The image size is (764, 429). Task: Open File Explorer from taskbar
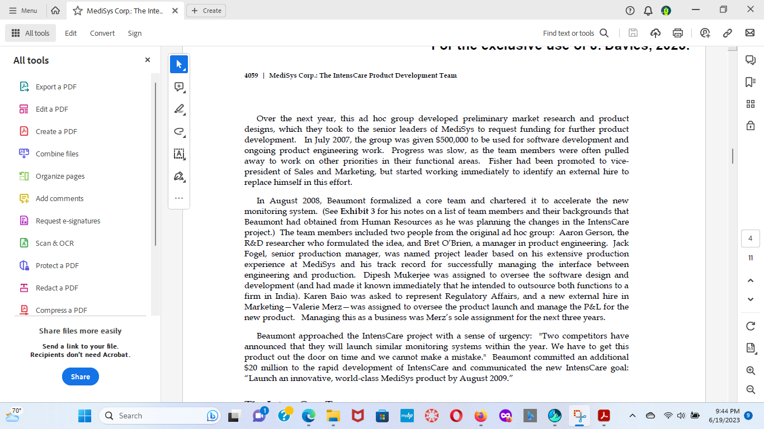pyautogui.click(x=333, y=416)
